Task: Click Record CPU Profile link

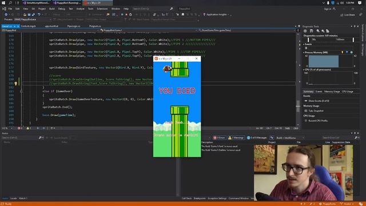Action: click(318, 121)
